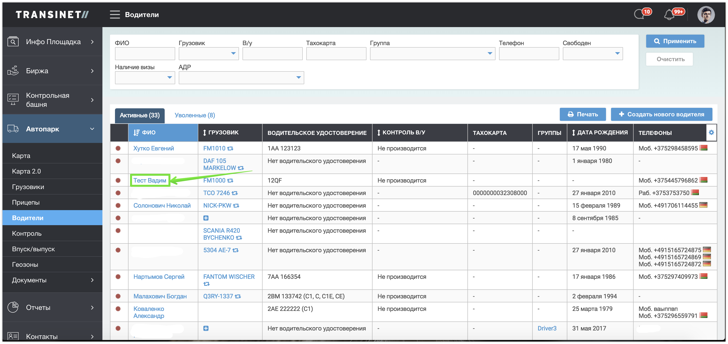Click the Тахокарта filter input field
This screenshot has width=728, height=344.
coord(336,53)
